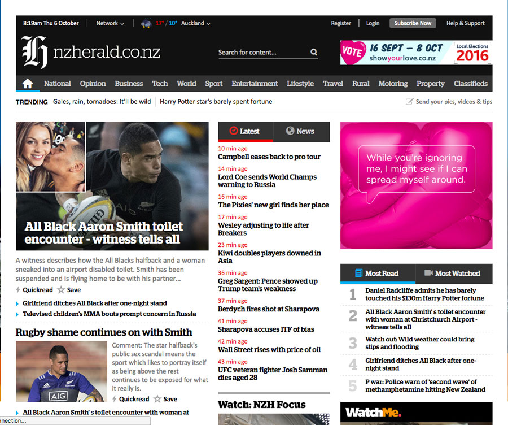The width and height of the screenshot is (508, 425).
Task: Click the search magnifier icon
Action: [x=314, y=52]
